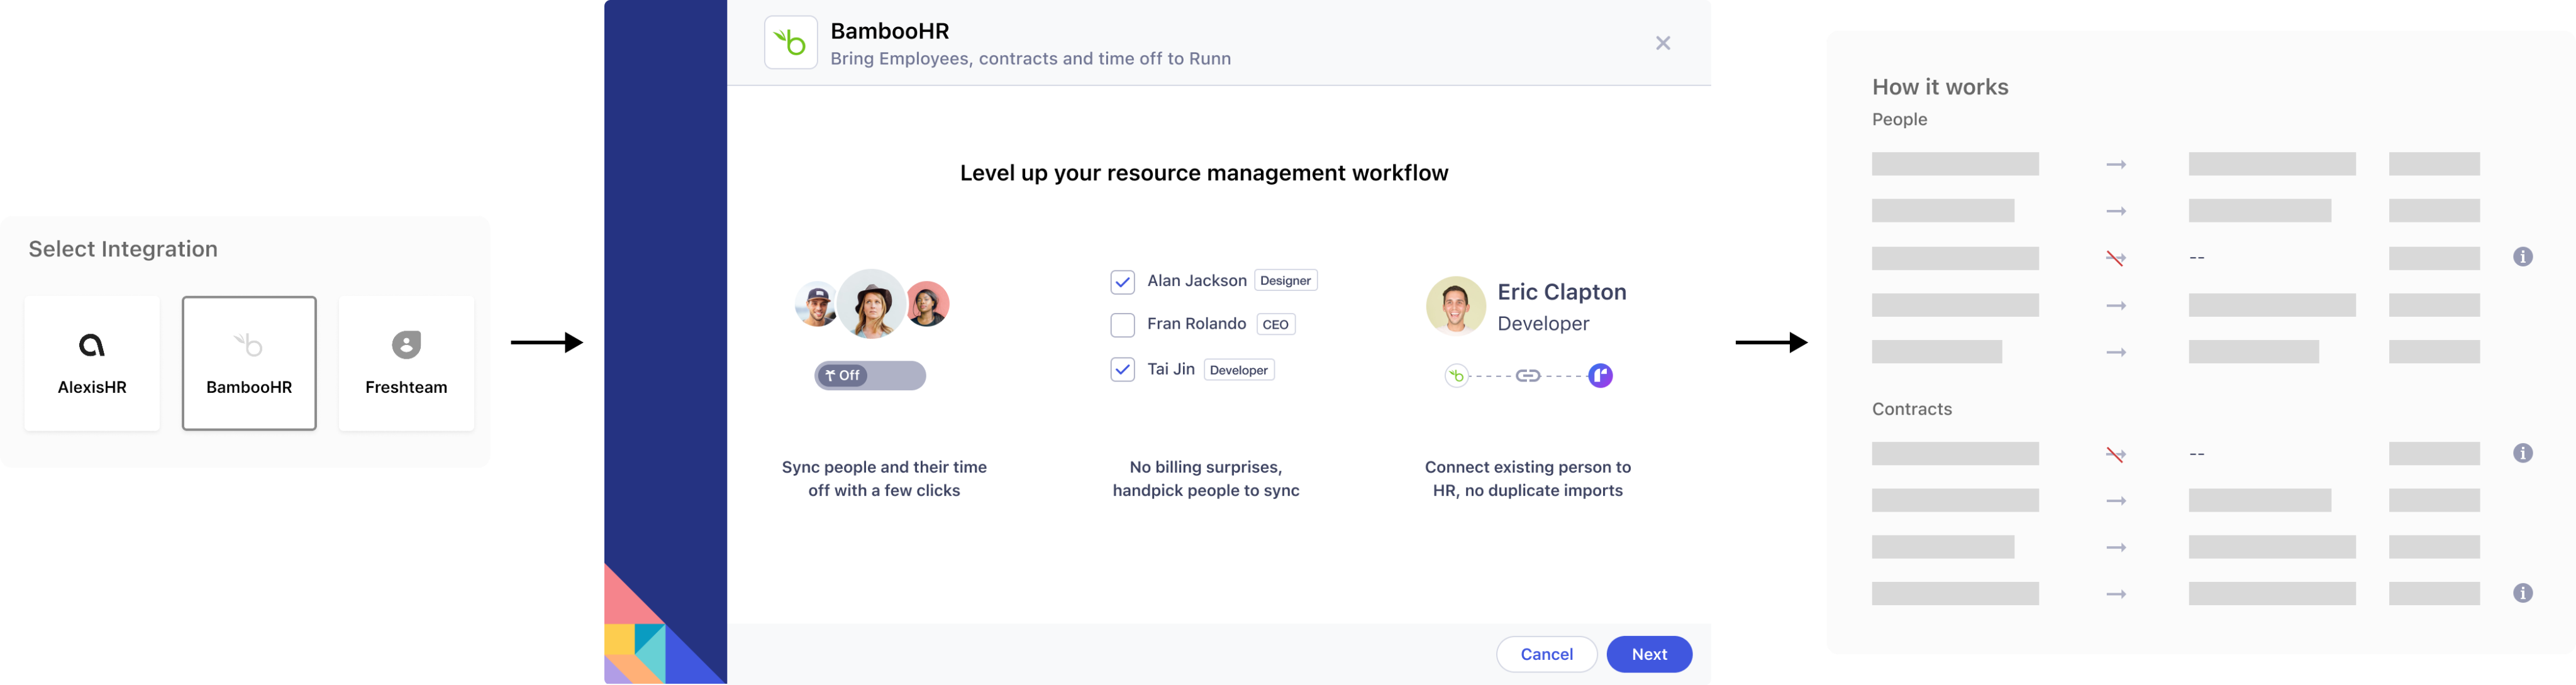Click crossed-out arrow in People section
The width and height of the screenshot is (2576, 685).
[x=2116, y=258]
